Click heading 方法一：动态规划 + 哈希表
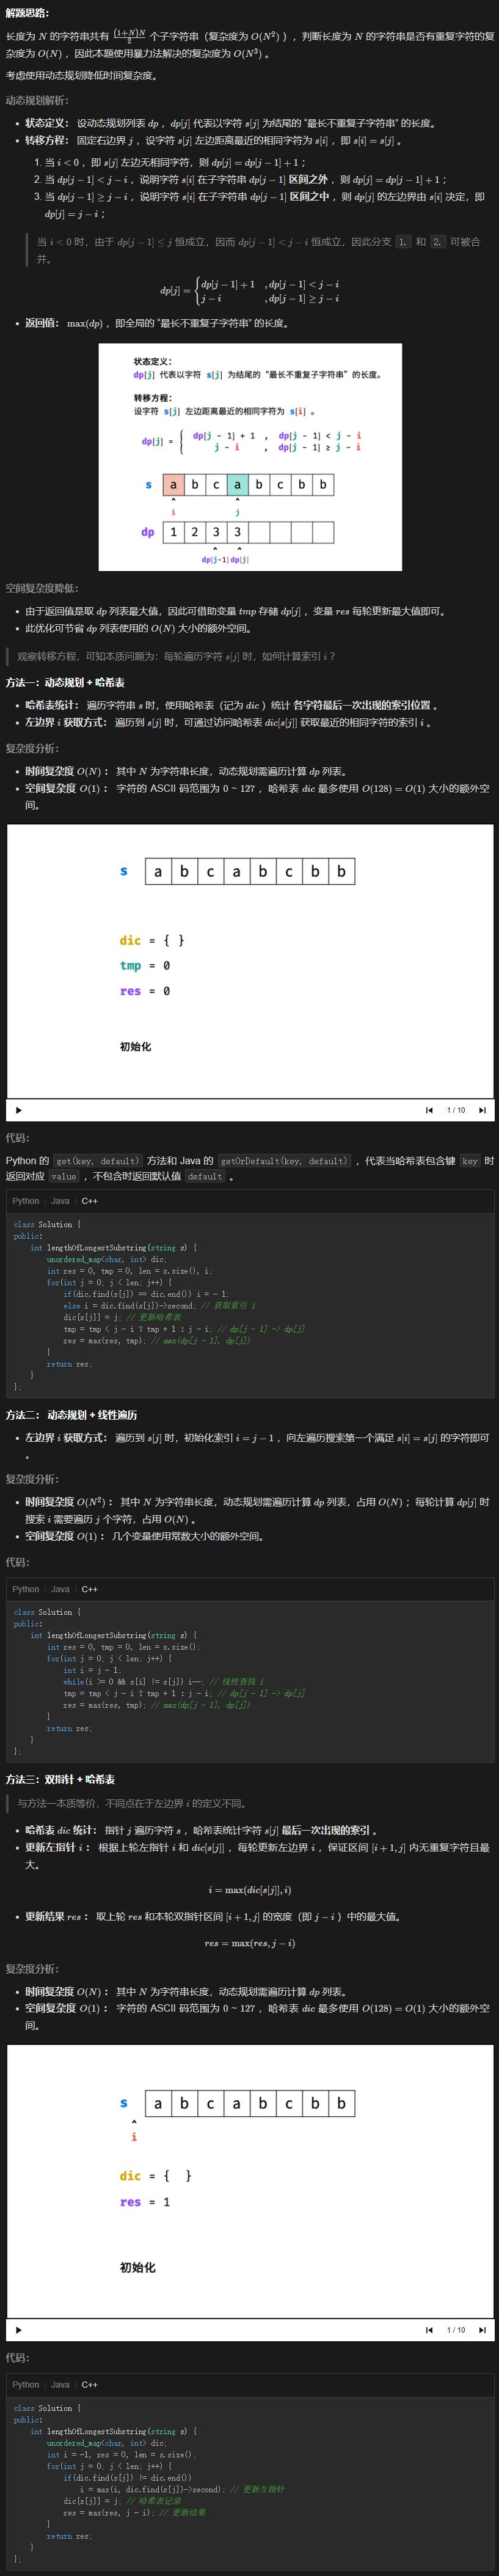The width and height of the screenshot is (499, 2576). pos(65,682)
